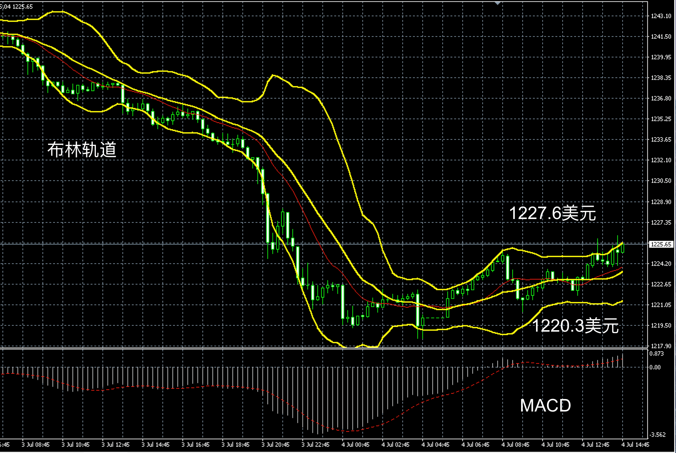The height and width of the screenshot is (453, 676).
Task: Click the current price tag 1225.65
Action: 661,244
